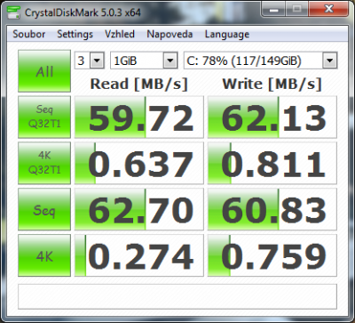The image size is (355, 323).
Task: Click the 62.13 Seq Q32T1 write result
Action: (x=272, y=117)
